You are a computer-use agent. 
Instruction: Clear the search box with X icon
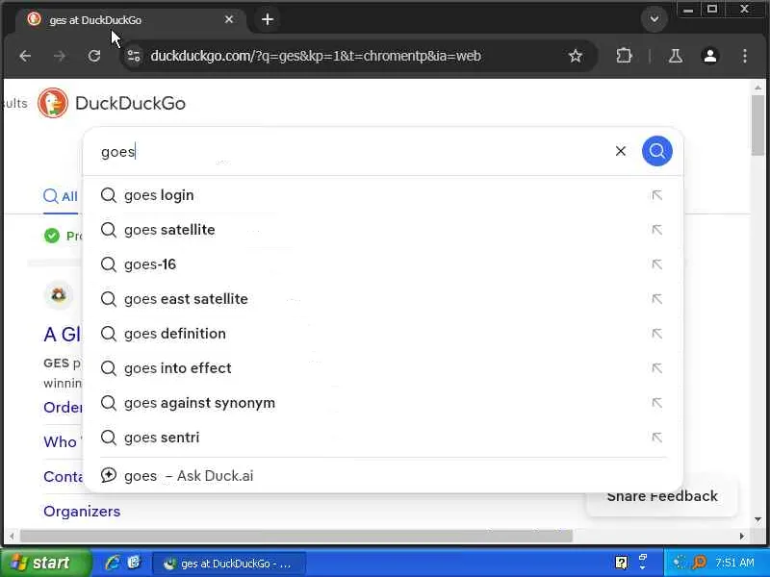pyautogui.click(x=620, y=151)
